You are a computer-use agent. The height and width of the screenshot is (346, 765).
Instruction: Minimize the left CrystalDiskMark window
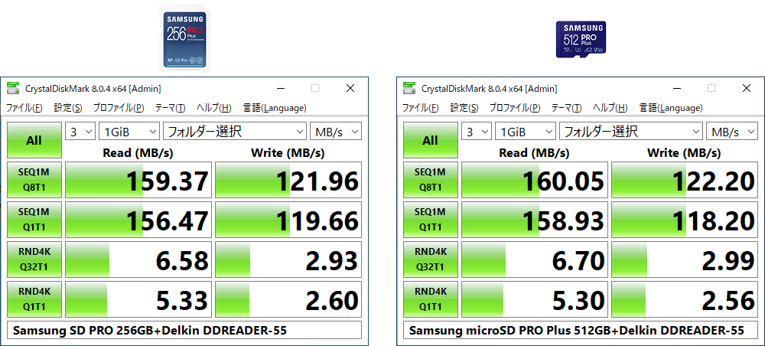coord(281,88)
